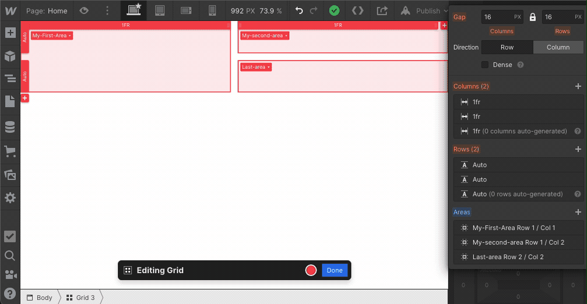Click the Editing Grid icon
The image size is (587, 304).
pyautogui.click(x=128, y=270)
